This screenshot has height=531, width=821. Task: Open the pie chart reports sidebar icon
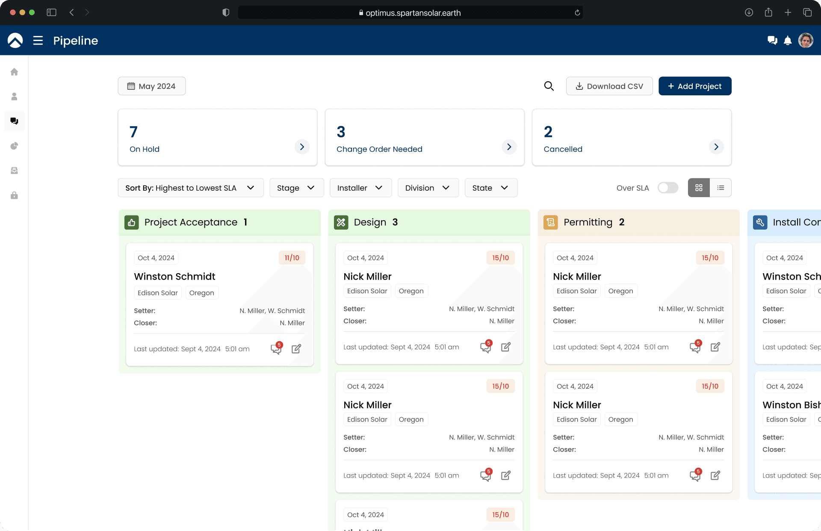pyautogui.click(x=14, y=146)
